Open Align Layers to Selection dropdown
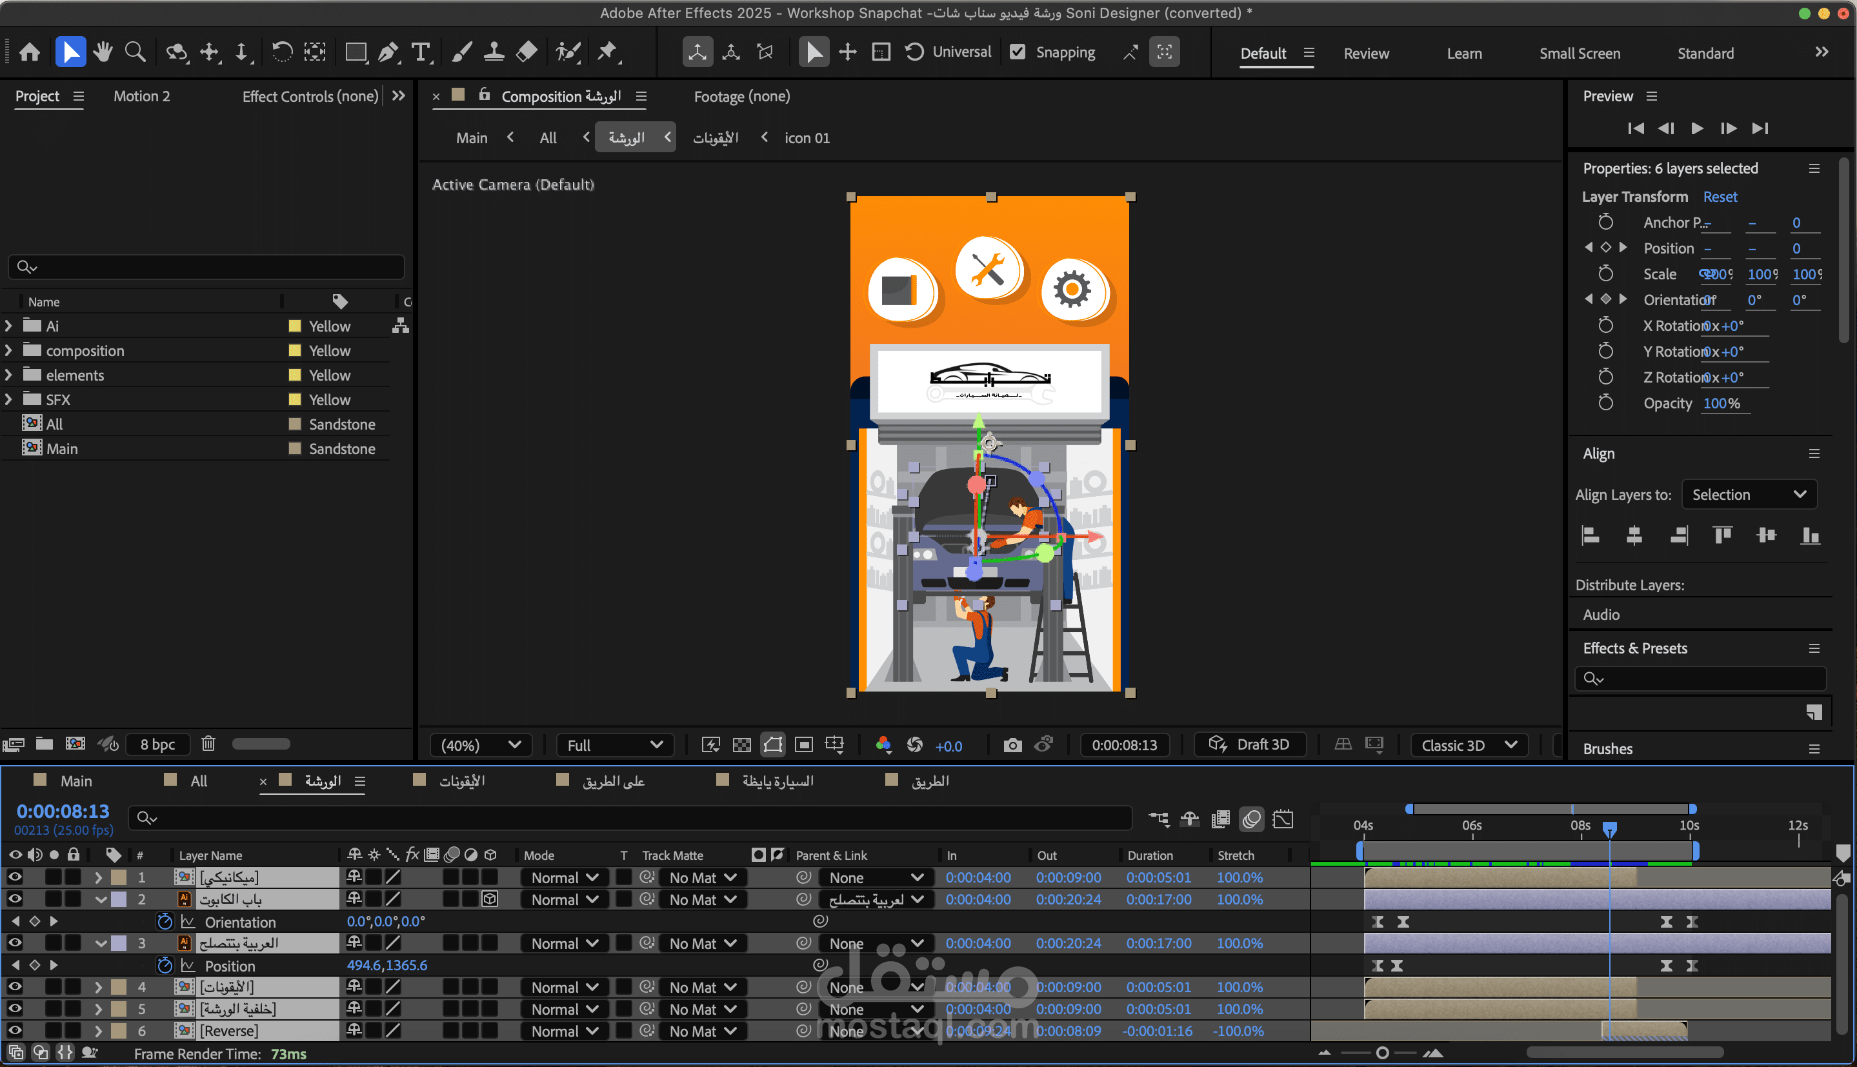The height and width of the screenshot is (1067, 1857). point(1748,495)
